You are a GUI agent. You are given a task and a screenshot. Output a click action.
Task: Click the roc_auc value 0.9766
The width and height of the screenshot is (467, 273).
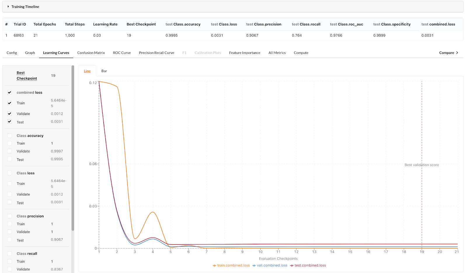click(x=336, y=35)
